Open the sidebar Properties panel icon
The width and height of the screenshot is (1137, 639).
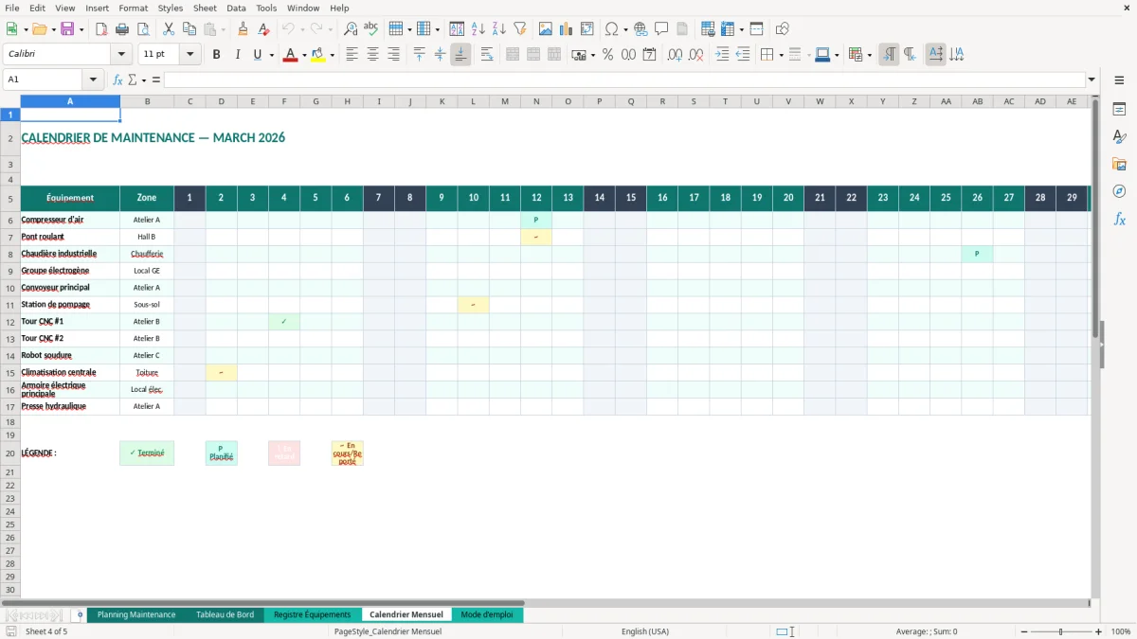(1119, 110)
